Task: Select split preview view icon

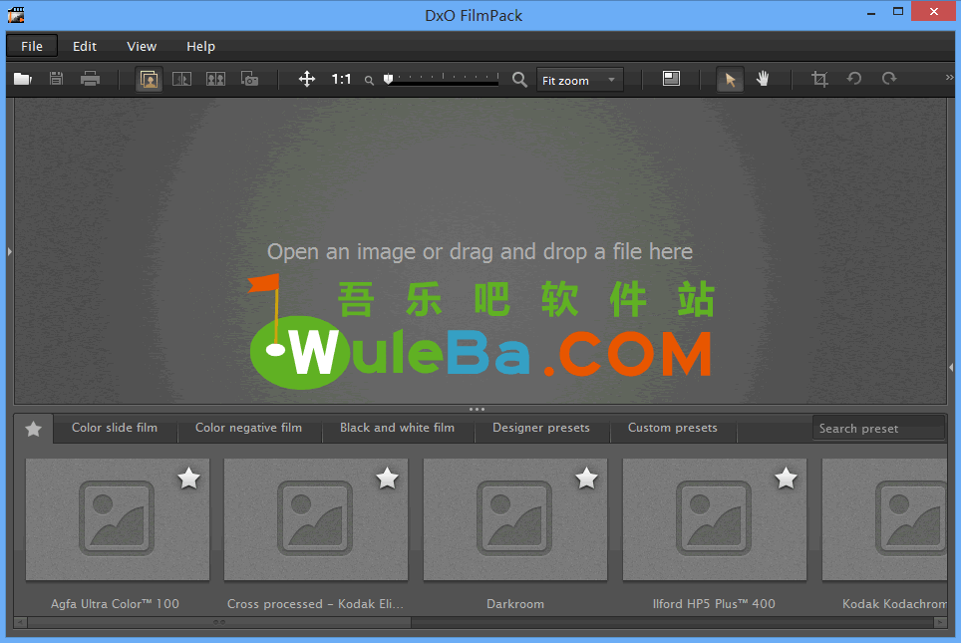Action: (x=182, y=79)
